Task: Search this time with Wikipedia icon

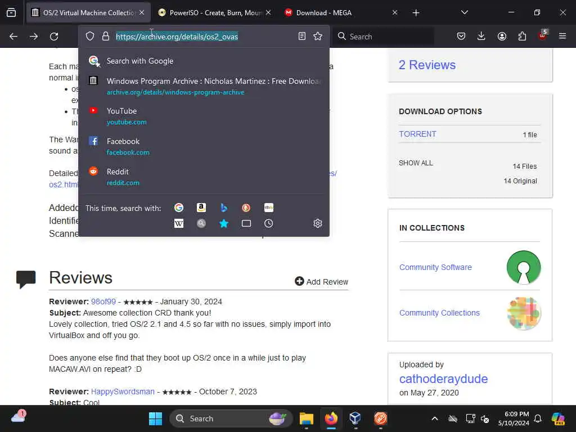Action: point(179,223)
